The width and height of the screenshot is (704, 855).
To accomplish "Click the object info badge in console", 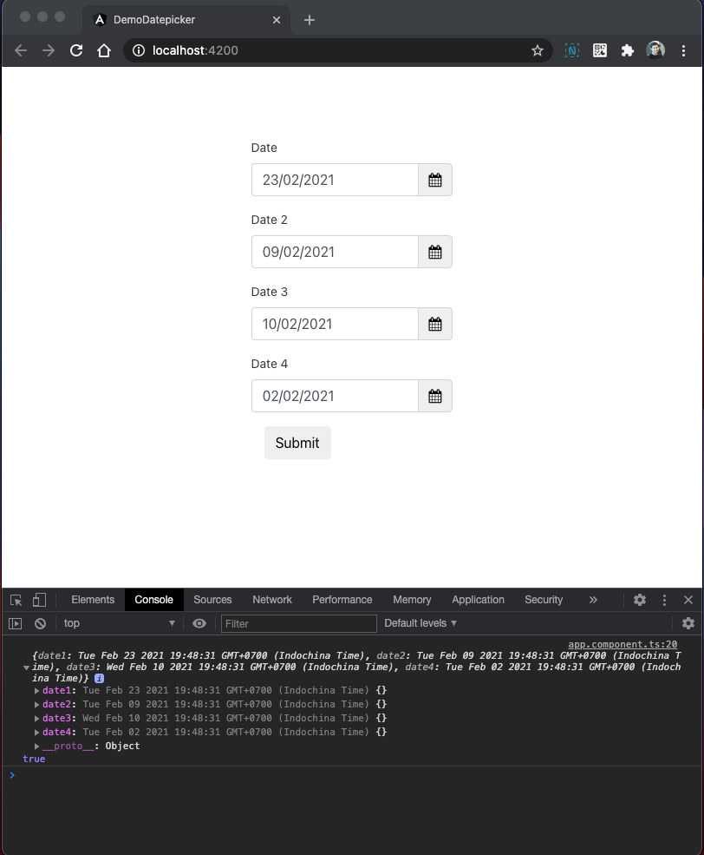I will click(99, 678).
